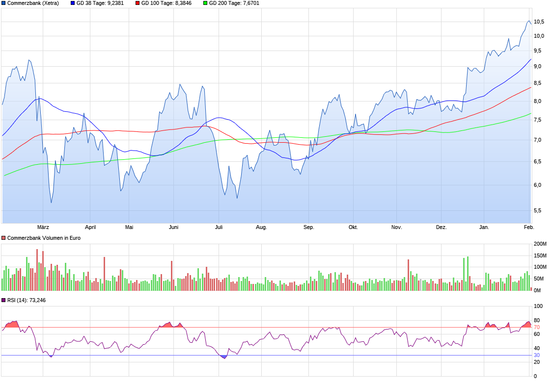Screen dimensions: 554x382
Task: Click the 'Sep.' month axis label
Action: pyautogui.click(x=309, y=227)
